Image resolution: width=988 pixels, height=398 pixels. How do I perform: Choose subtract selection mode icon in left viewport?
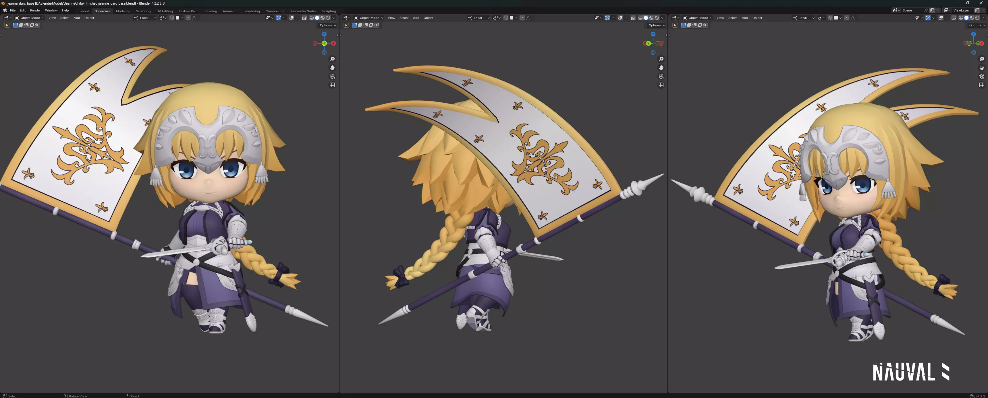26,25
